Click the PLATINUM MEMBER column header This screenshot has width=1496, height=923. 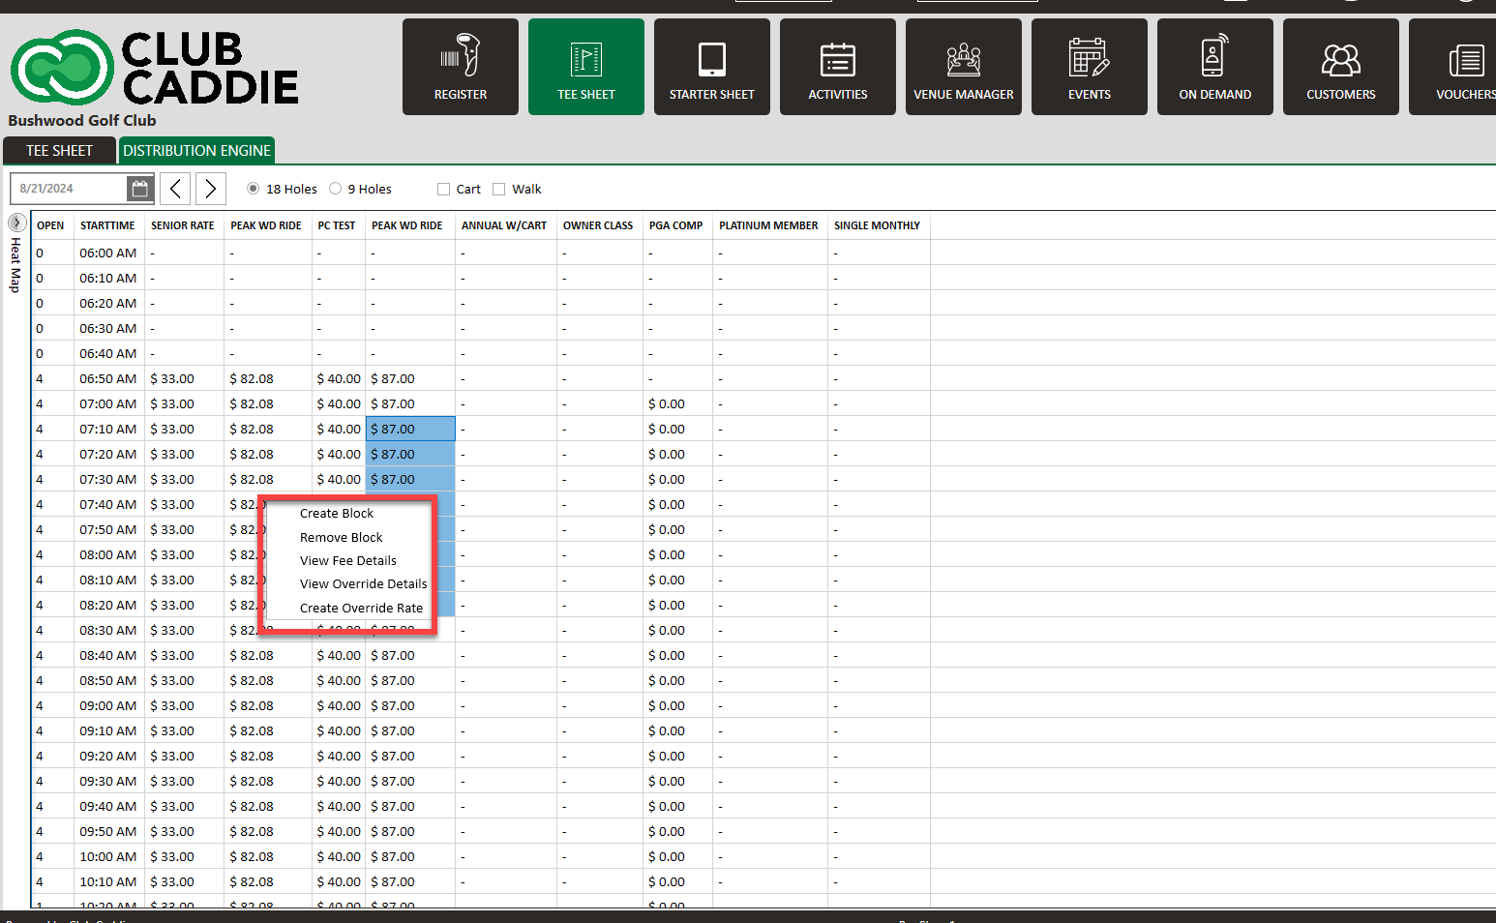coord(768,225)
